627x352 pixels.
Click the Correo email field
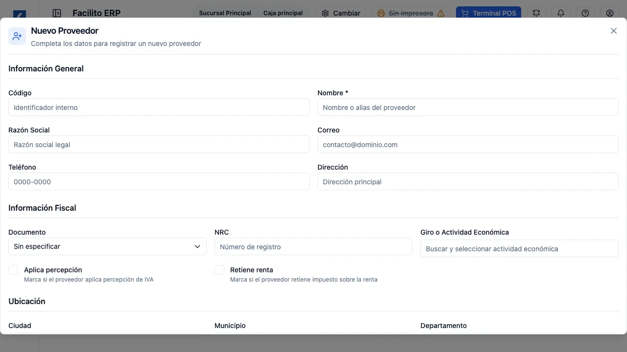point(468,144)
